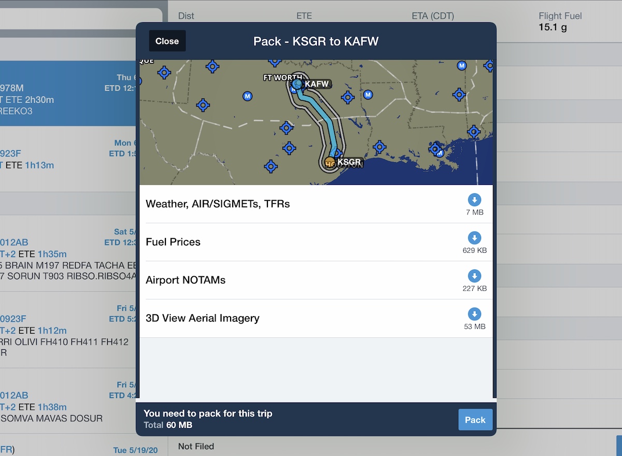622x456 pixels.
Task: Select the Fuel Prices row label
Action: (173, 242)
